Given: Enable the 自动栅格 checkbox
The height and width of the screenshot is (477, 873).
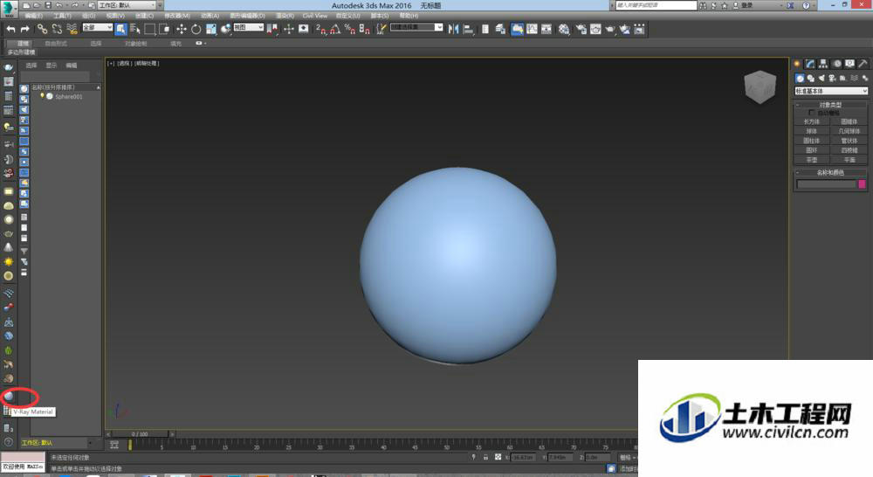Looking at the screenshot, I should tap(811, 113).
